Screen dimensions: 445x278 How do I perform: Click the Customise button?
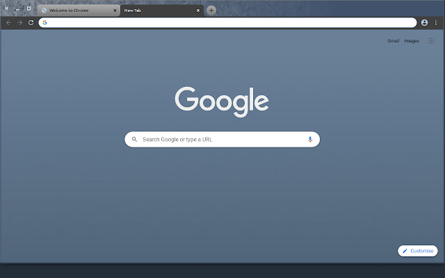click(418, 251)
